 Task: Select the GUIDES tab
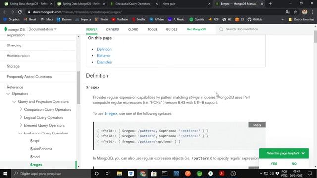(x=172, y=29)
